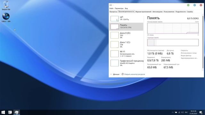Click the blue maximize window button
This screenshot has height=115, width=205.
(x=194, y=5)
